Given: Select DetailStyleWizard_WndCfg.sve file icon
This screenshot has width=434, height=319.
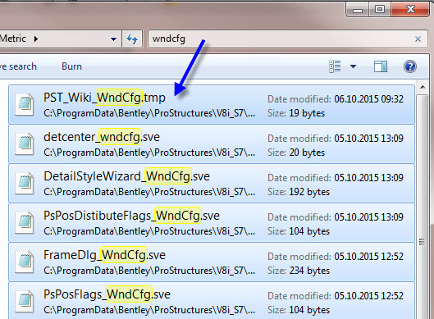Looking at the screenshot, I should tap(25, 184).
